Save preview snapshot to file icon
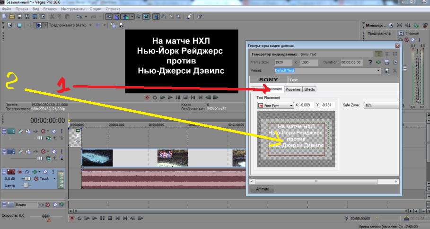The height and width of the screenshot is (229, 430). coord(121,25)
